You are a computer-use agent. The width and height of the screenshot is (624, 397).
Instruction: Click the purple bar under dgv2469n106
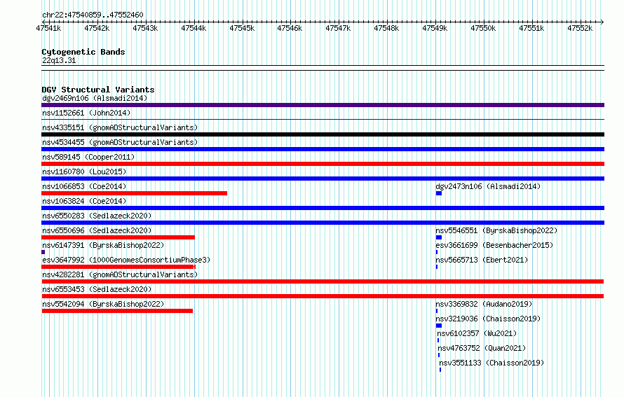[323, 105]
